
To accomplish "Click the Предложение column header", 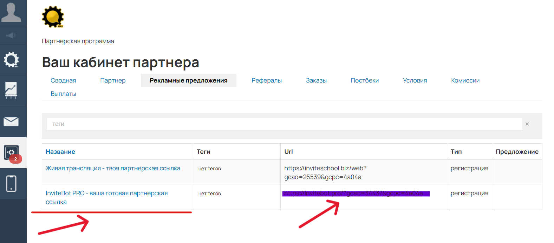I will (x=517, y=152).
